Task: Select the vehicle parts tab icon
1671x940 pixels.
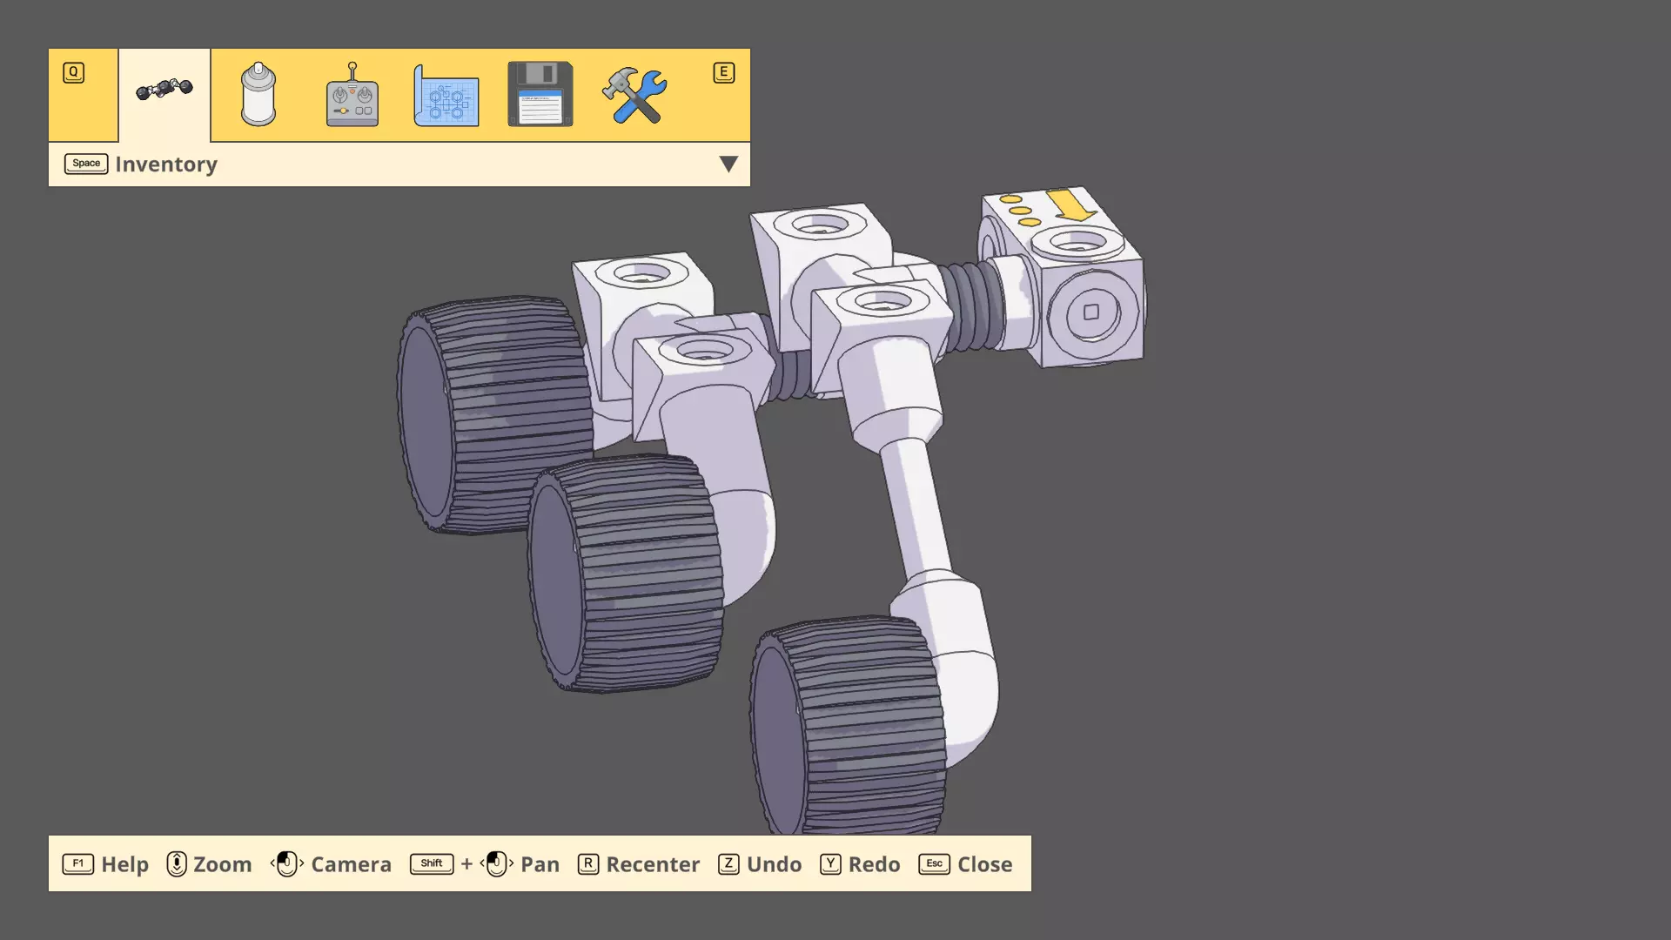Action: click(164, 91)
